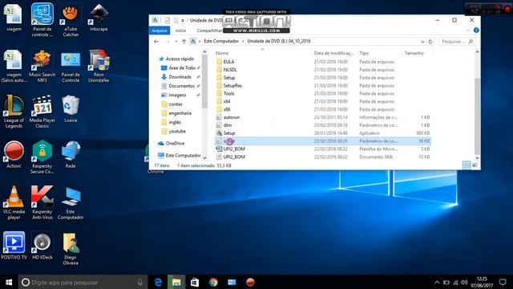Screen dimensions: 513x289
Task: Sort files by the Tipo column
Action: pos(364,53)
